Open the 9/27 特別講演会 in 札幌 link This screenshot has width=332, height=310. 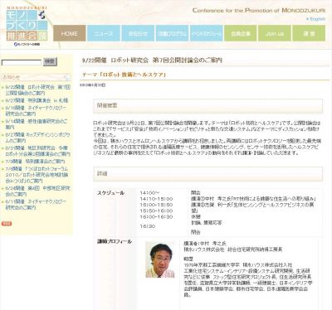(x=37, y=100)
